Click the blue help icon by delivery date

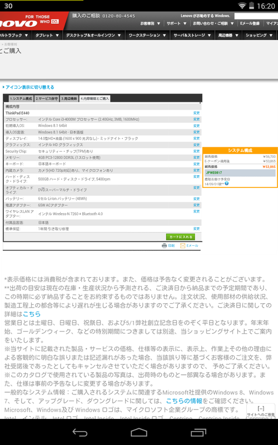pos(226,184)
